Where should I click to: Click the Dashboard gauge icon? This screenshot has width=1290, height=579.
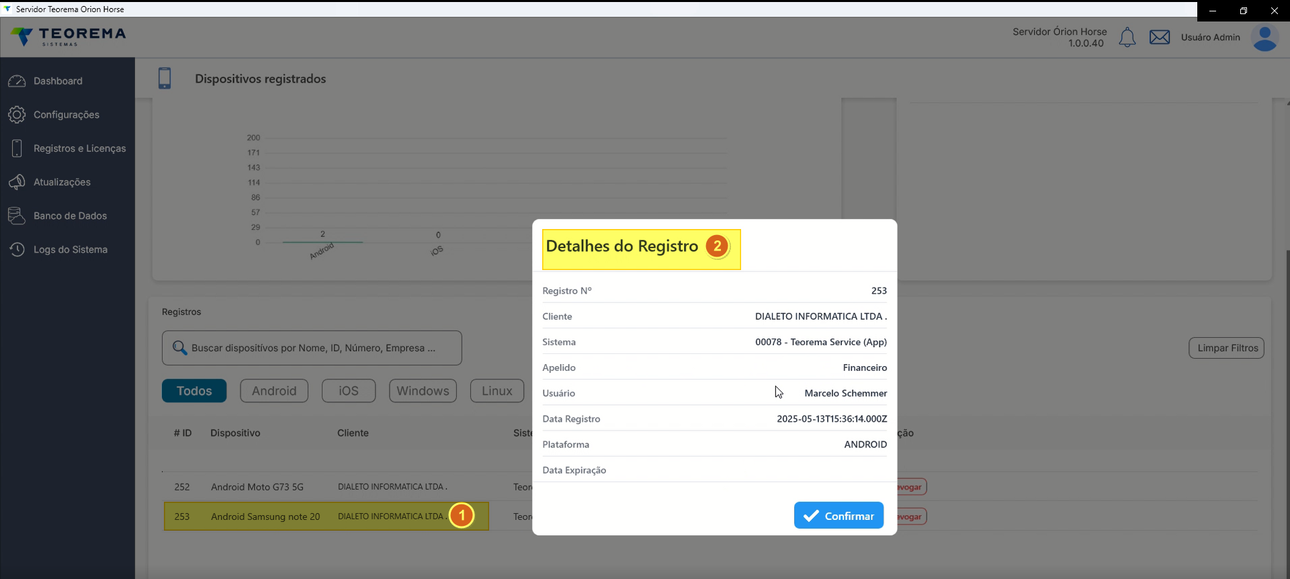[17, 81]
